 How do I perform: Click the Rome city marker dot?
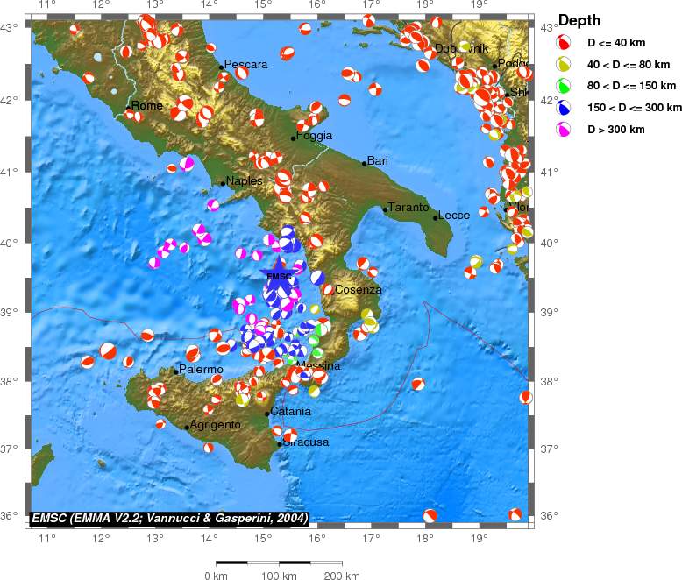point(128,107)
